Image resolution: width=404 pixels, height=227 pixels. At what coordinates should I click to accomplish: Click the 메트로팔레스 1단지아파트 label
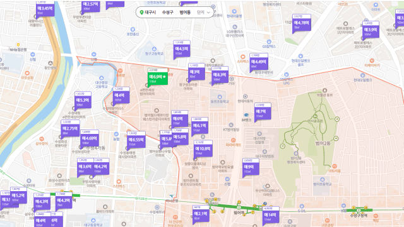[x=345, y=30]
